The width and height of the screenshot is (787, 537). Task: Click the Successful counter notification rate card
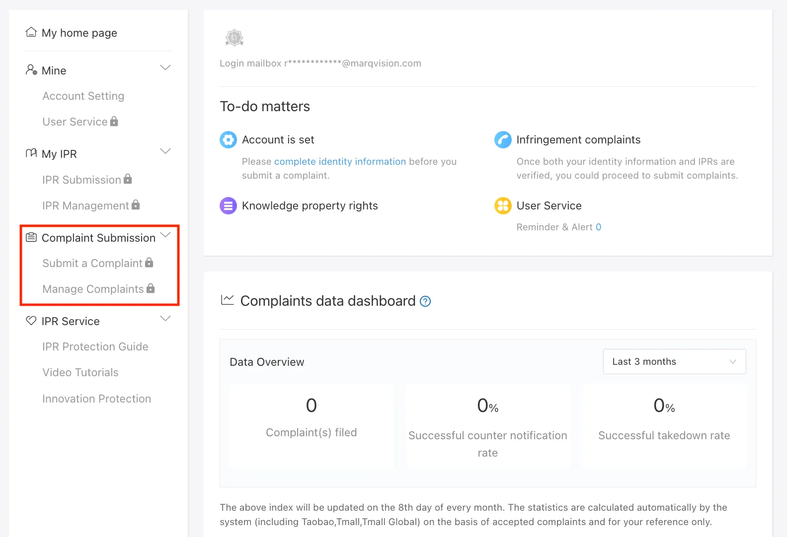(488, 425)
